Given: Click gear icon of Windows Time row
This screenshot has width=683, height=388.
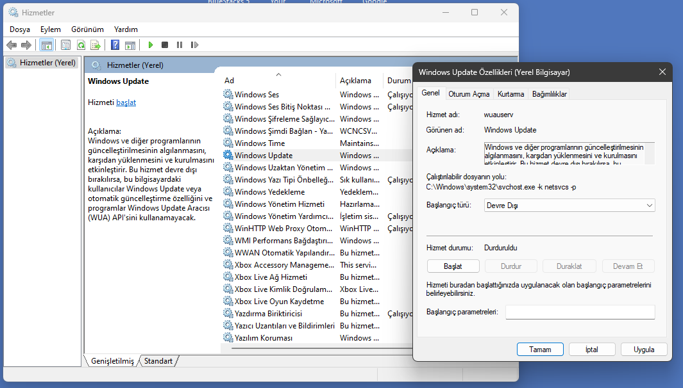Looking at the screenshot, I should pos(228,143).
